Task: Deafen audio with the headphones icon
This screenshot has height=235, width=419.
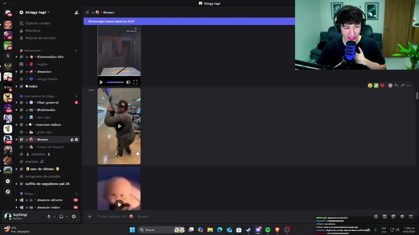Action: [61, 216]
